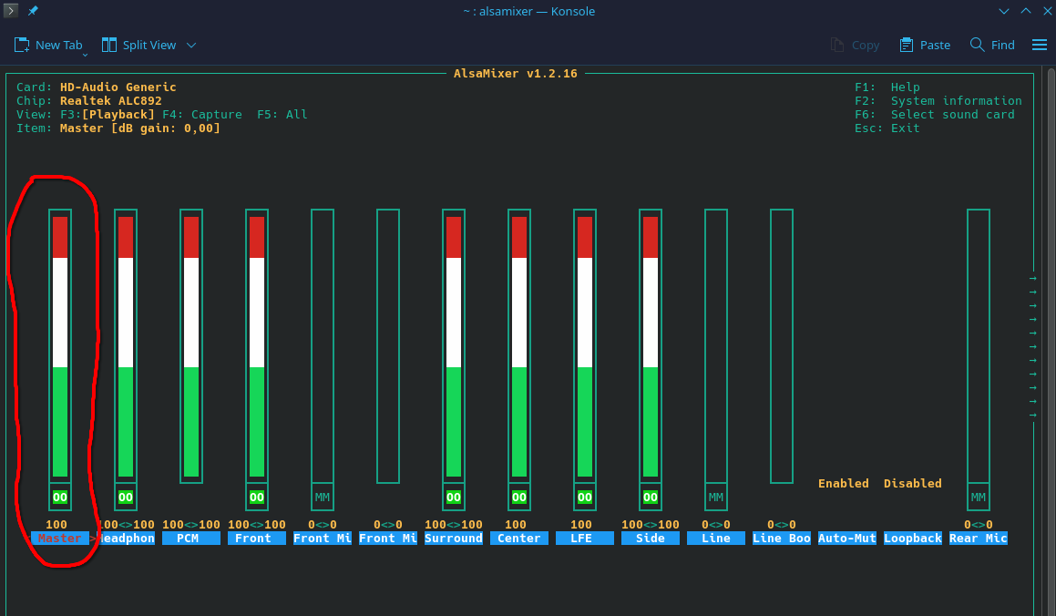The height and width of the screenshot is (616, 1056).
Task: Click the pin icon in the title bar
Action: (33, 11)
